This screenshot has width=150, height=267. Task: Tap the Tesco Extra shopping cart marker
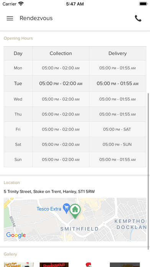pos(66,208)
